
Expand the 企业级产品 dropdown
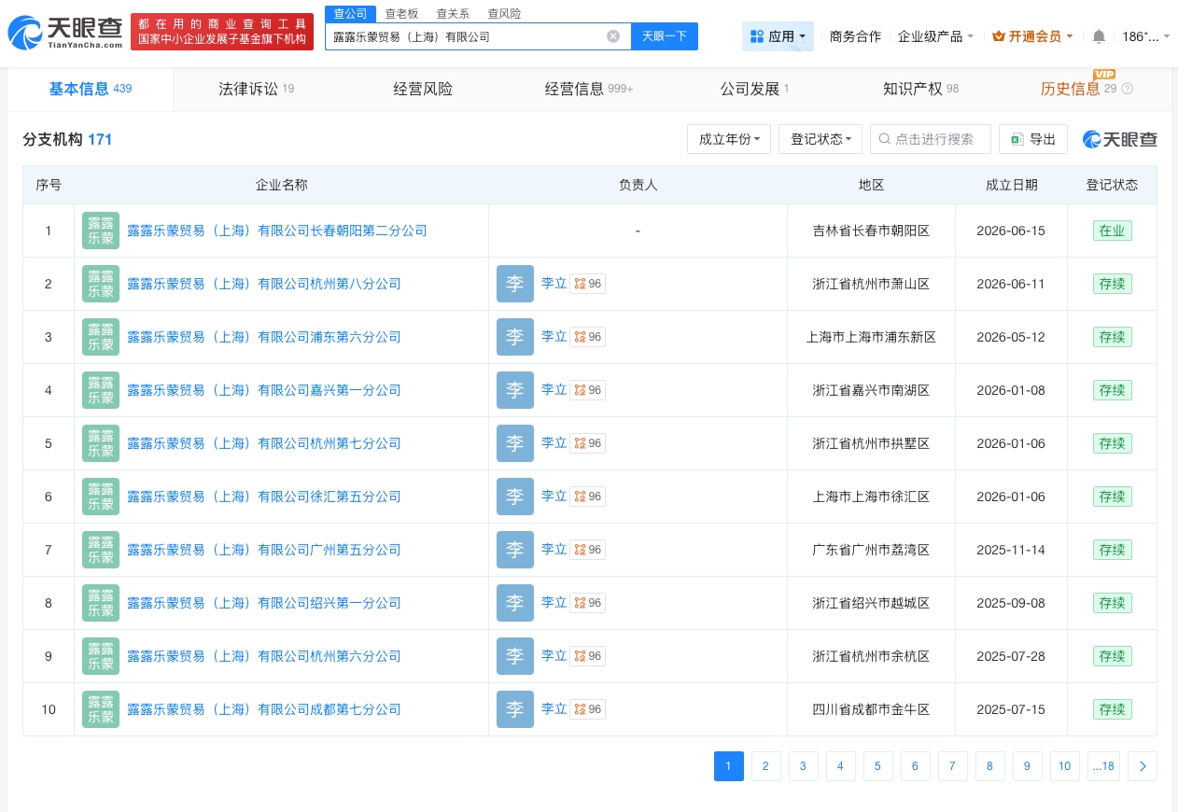coord(935,36)
